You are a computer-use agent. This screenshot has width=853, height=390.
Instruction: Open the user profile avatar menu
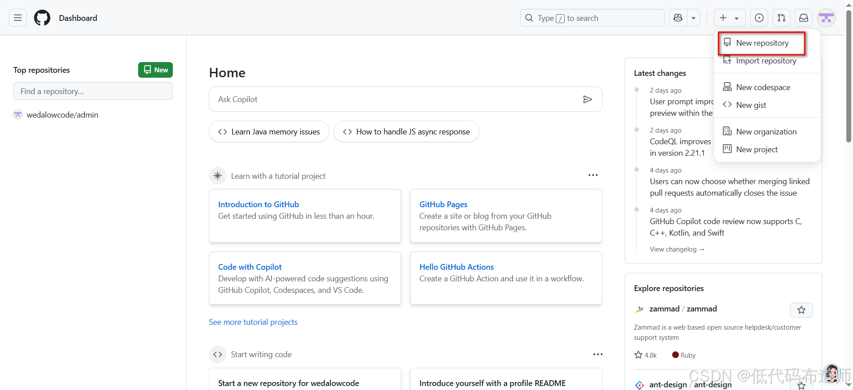(826, 18)
